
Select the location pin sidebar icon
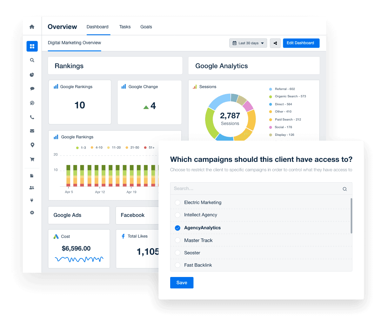32,145
